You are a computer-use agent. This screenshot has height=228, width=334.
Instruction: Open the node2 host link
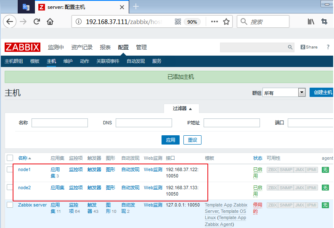point(24,188)
